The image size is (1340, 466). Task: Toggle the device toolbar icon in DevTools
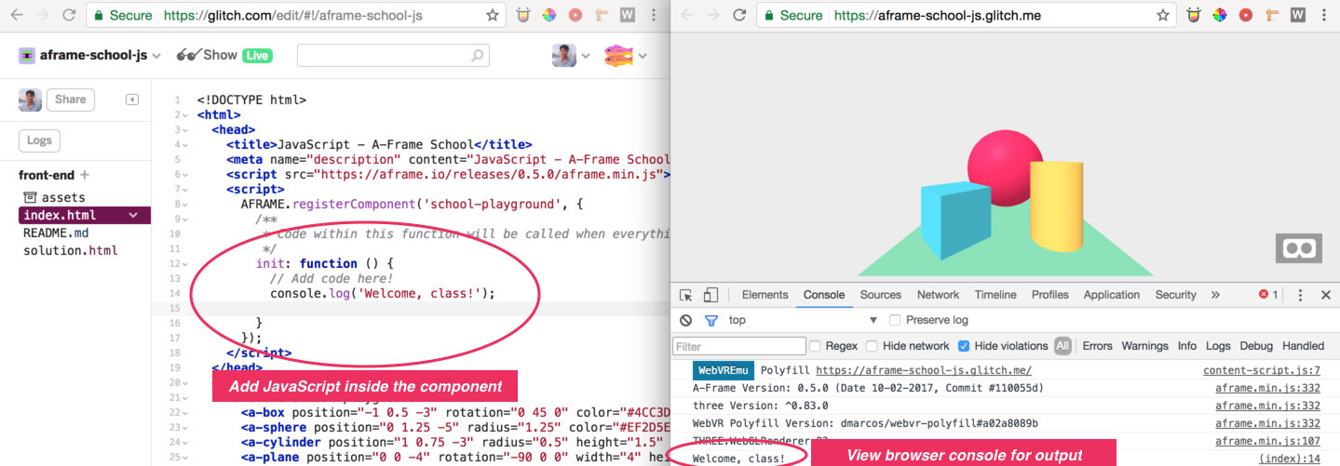click(x=711, y=295)
